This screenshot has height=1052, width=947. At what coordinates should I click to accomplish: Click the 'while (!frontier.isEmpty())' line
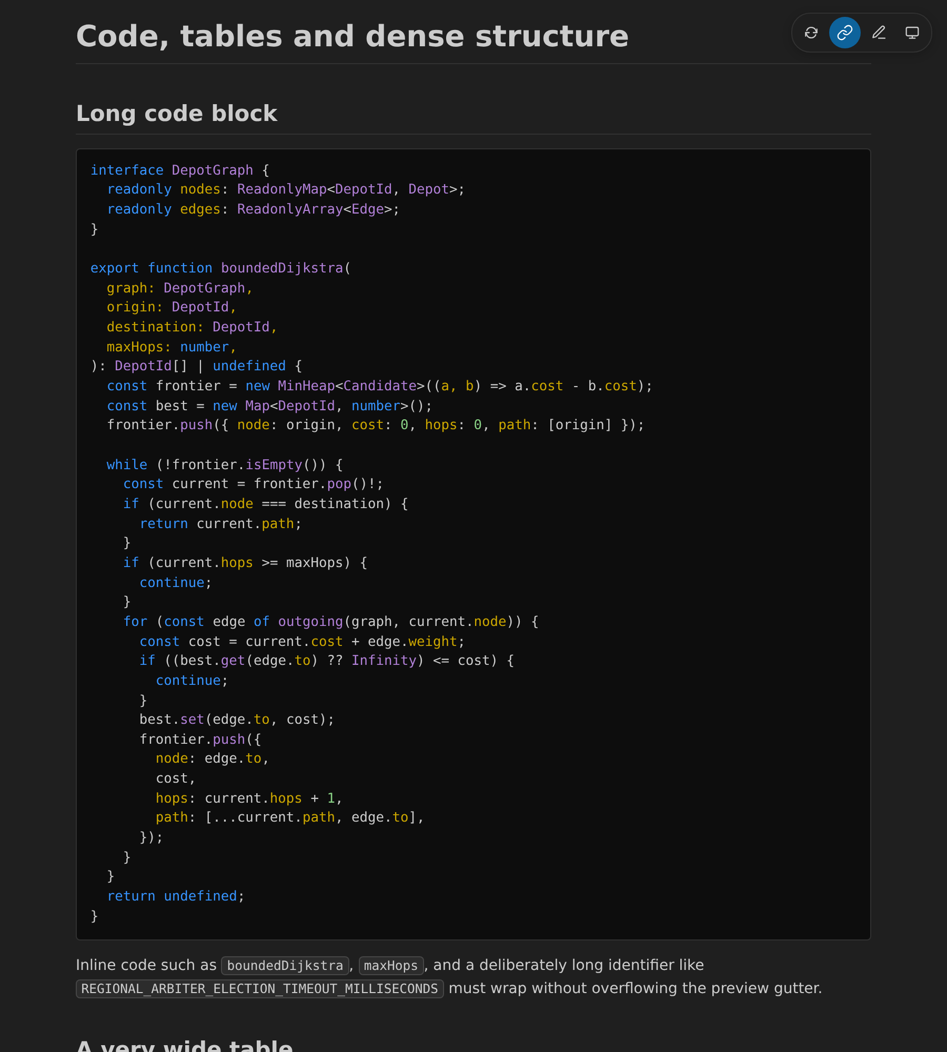pos(225,465)
